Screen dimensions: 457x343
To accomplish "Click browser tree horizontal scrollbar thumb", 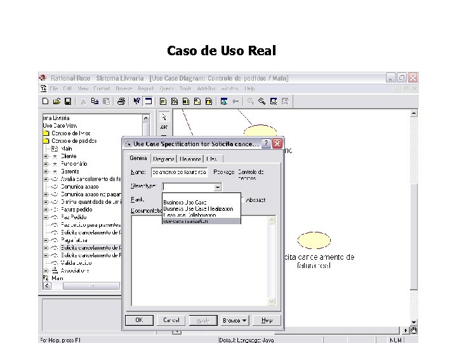I will [x=91, y=286].
